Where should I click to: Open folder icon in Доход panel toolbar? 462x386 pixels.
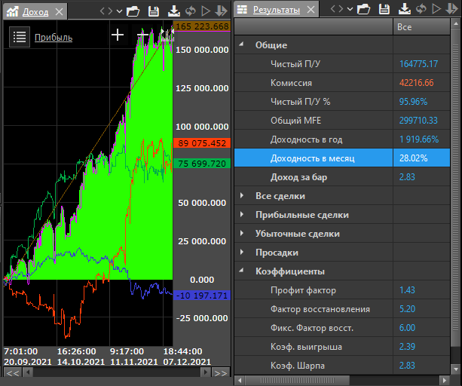133,11
